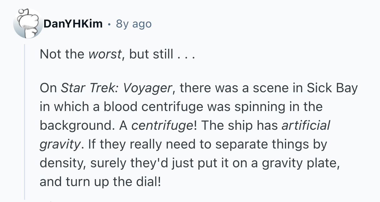The width and height of the screenshot is (380, 202).
Task: Click the phrase "The ship has"
Action: point(239,126)
